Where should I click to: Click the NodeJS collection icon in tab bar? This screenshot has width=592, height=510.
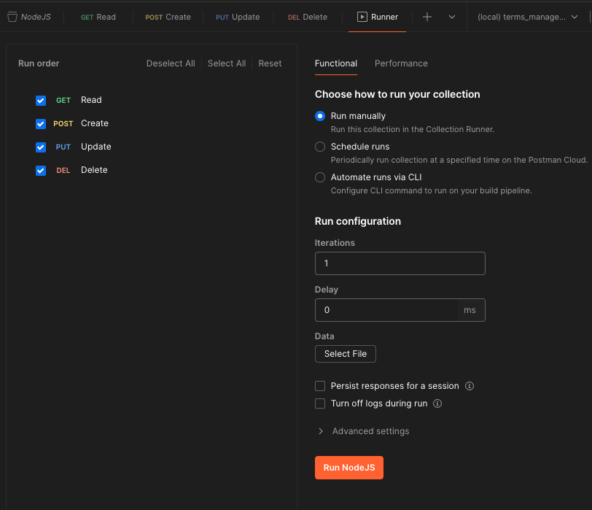coord(12,17)
